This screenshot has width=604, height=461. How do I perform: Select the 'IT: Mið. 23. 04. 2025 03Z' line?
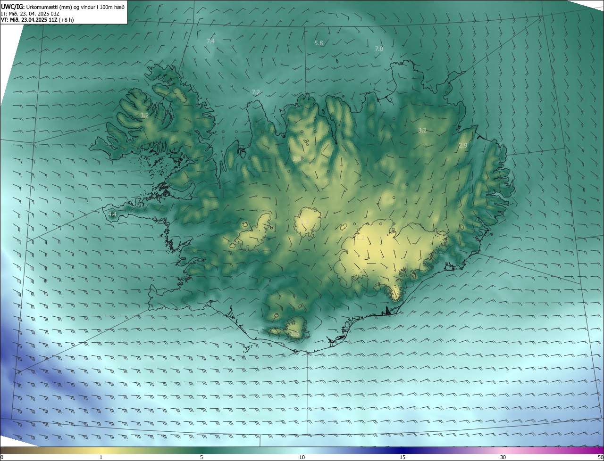[x=30, y=14]
